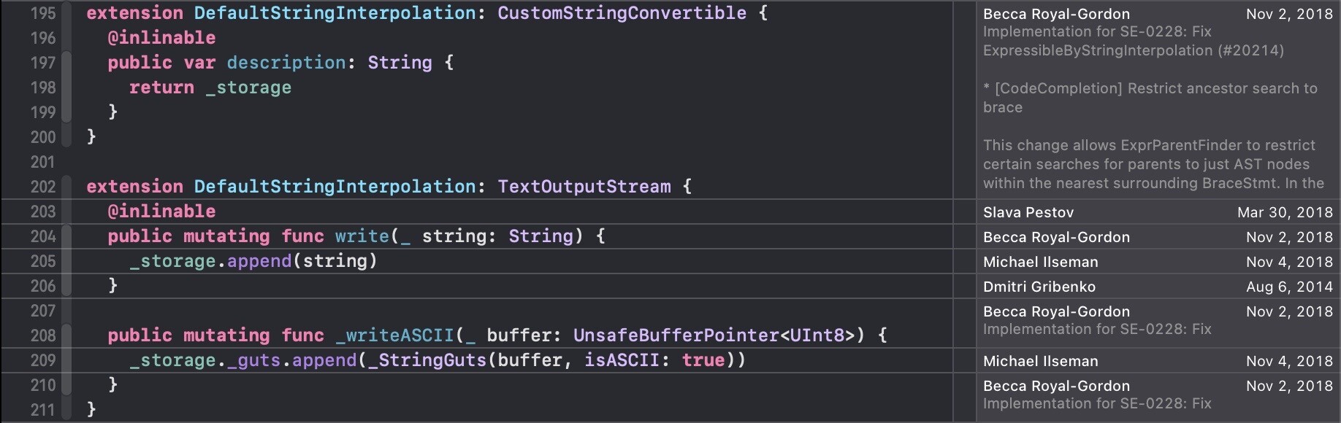The height and width of the screenshot is (423, 1341).
Task: Click the _writeASCII function name
Action: (394, 335)
